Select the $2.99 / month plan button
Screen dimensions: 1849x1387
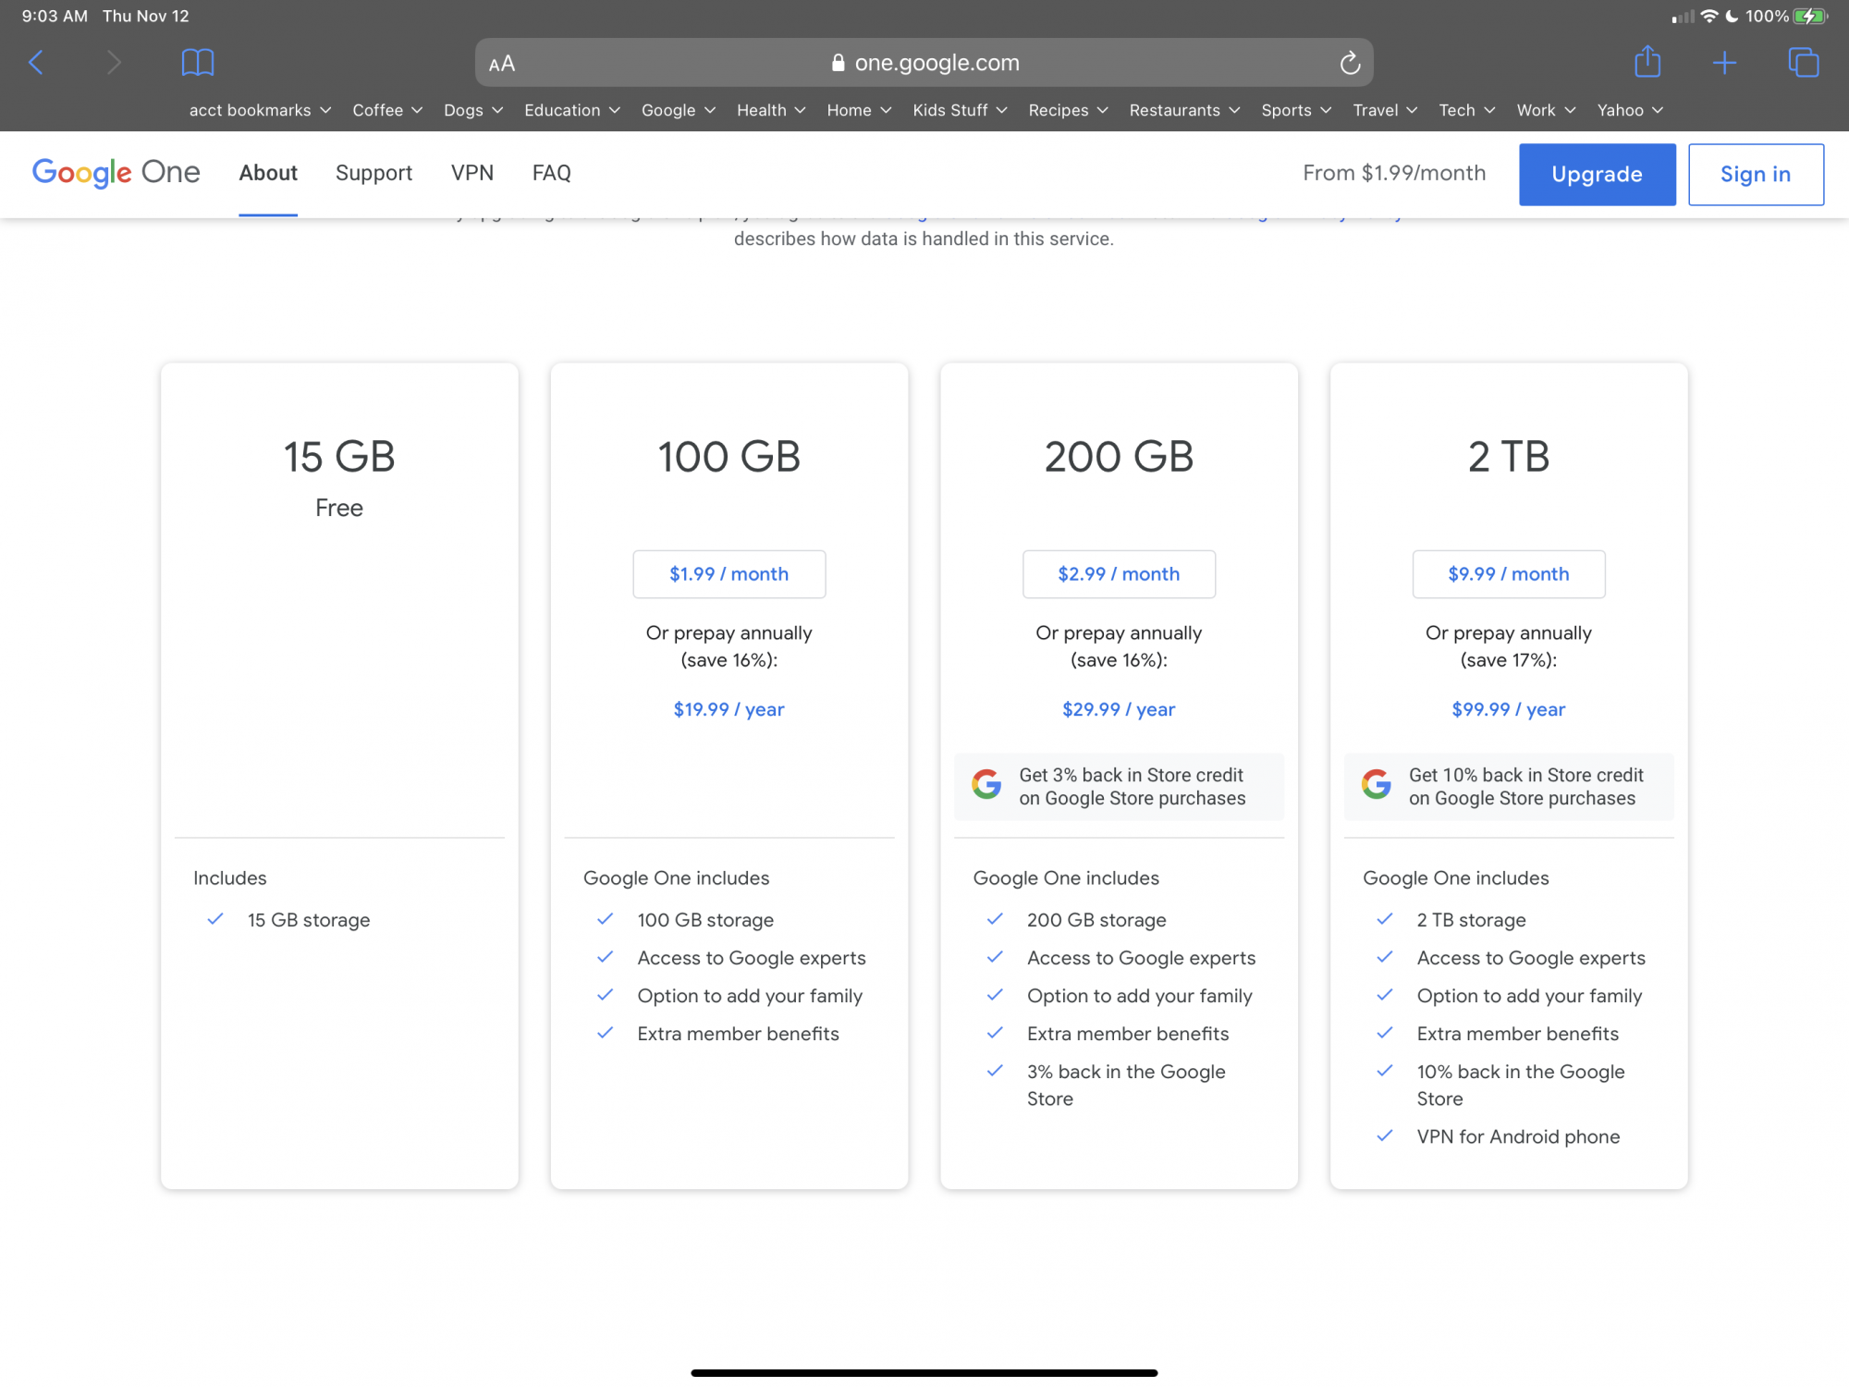point(1119,574)
